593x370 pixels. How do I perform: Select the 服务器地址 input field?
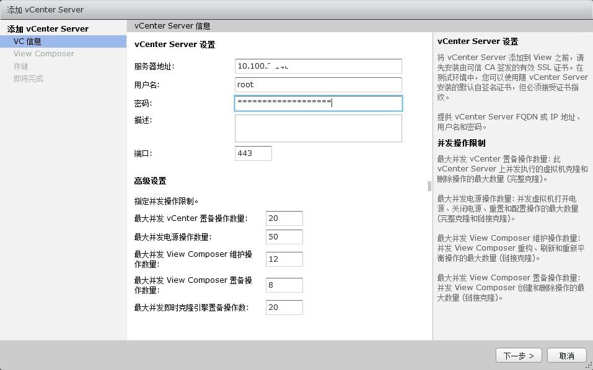tap(318, 66)
